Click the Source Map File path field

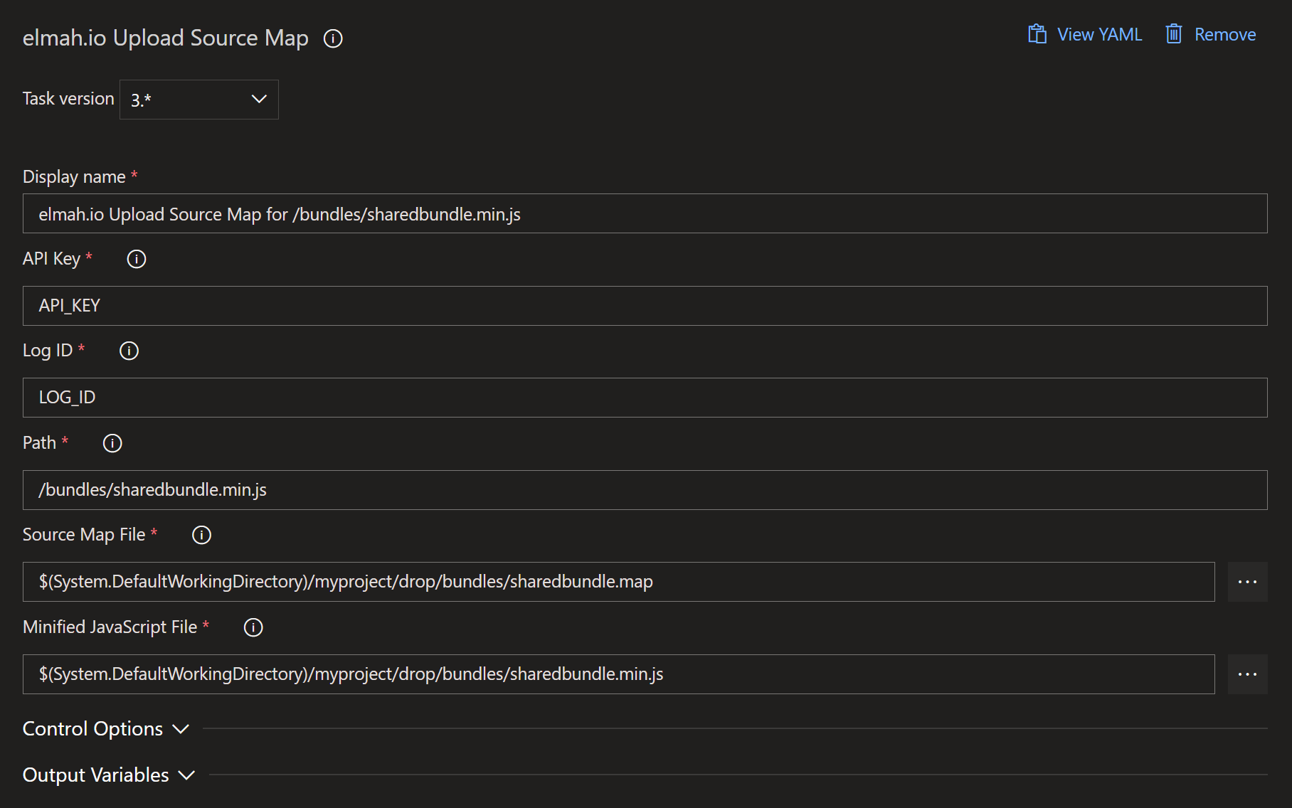[x=619, y=582]
